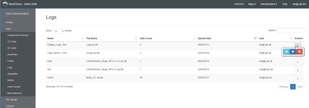Sort by Upload Date column arrows
Screen dimensions: 309x108
click(x=255, y=38)
